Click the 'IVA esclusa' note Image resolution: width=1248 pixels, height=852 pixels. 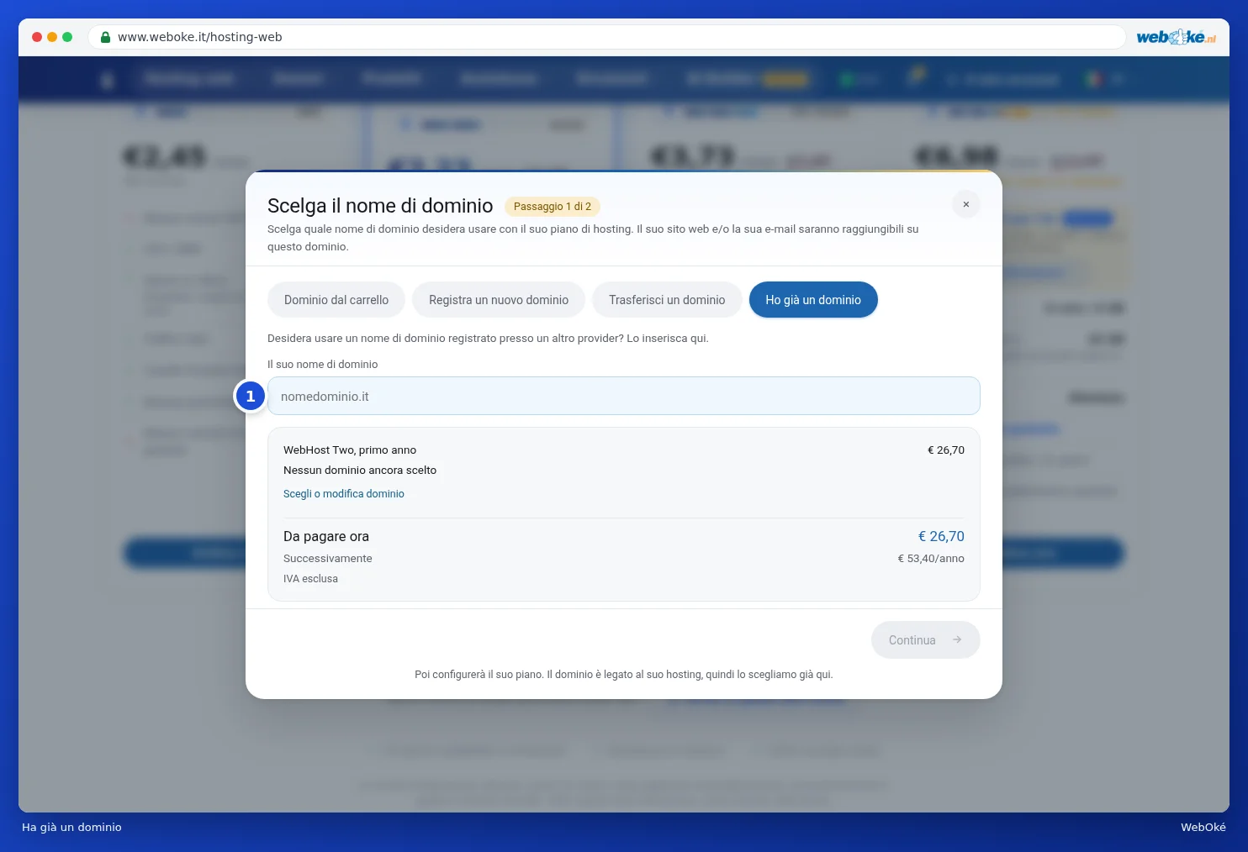coord(310,579)
